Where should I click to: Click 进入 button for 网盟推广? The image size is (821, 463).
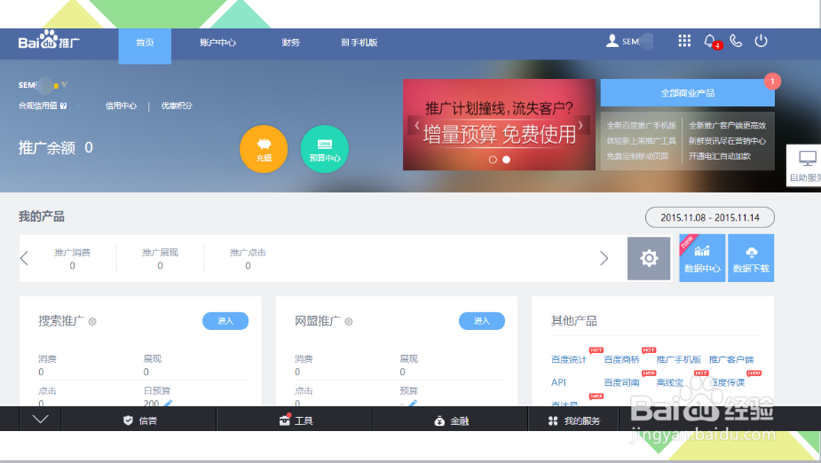click(482, 321)
